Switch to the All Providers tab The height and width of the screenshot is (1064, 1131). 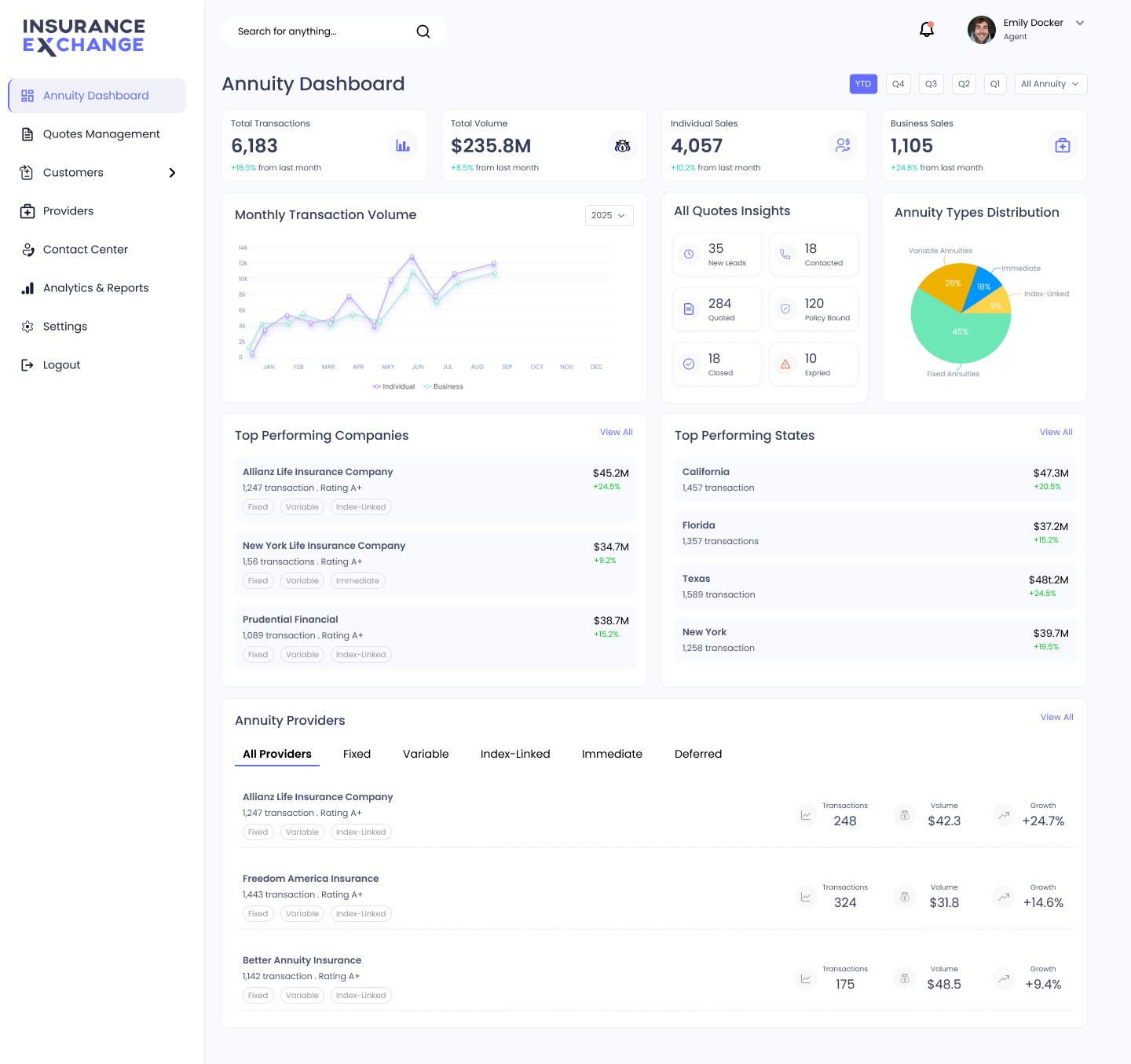click(x=277, y=754)
